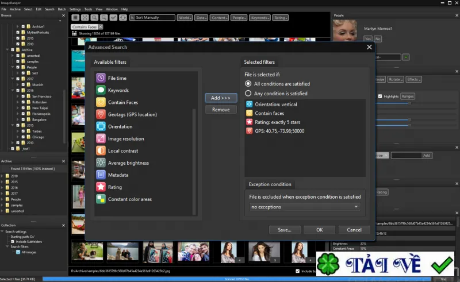Choose the Constant color areas icon
Screen dimensions: 460x282
click(101, 199)
